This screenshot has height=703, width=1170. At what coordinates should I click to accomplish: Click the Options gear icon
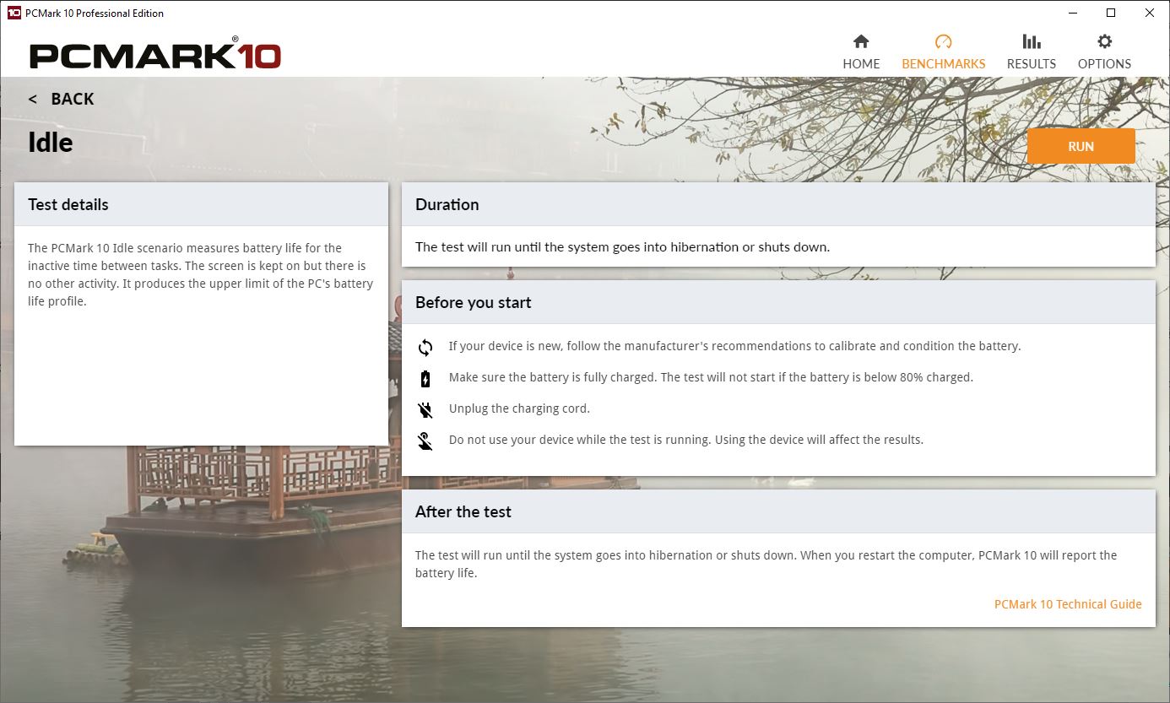click(x=1104, y=41)
